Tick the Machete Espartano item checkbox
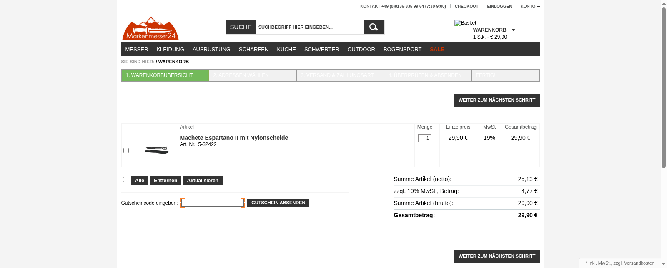Viewport: 667px width, 268px height. tap(126, 150)
